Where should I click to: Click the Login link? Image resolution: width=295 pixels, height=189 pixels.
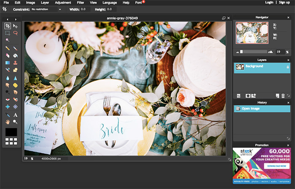[269, 3]
